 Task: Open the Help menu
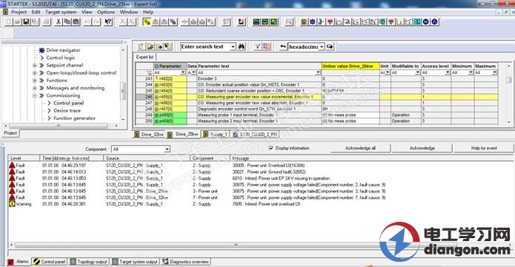148,12
